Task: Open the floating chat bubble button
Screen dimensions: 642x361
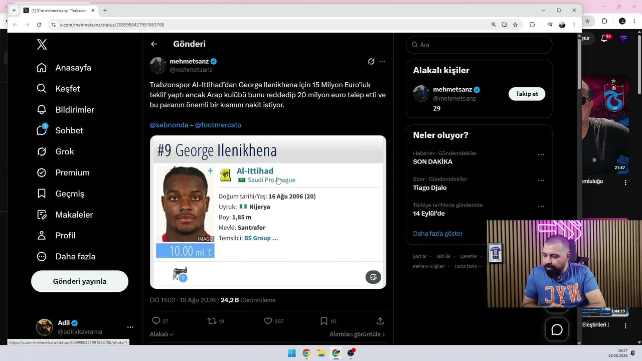Action: click(557, 329)
